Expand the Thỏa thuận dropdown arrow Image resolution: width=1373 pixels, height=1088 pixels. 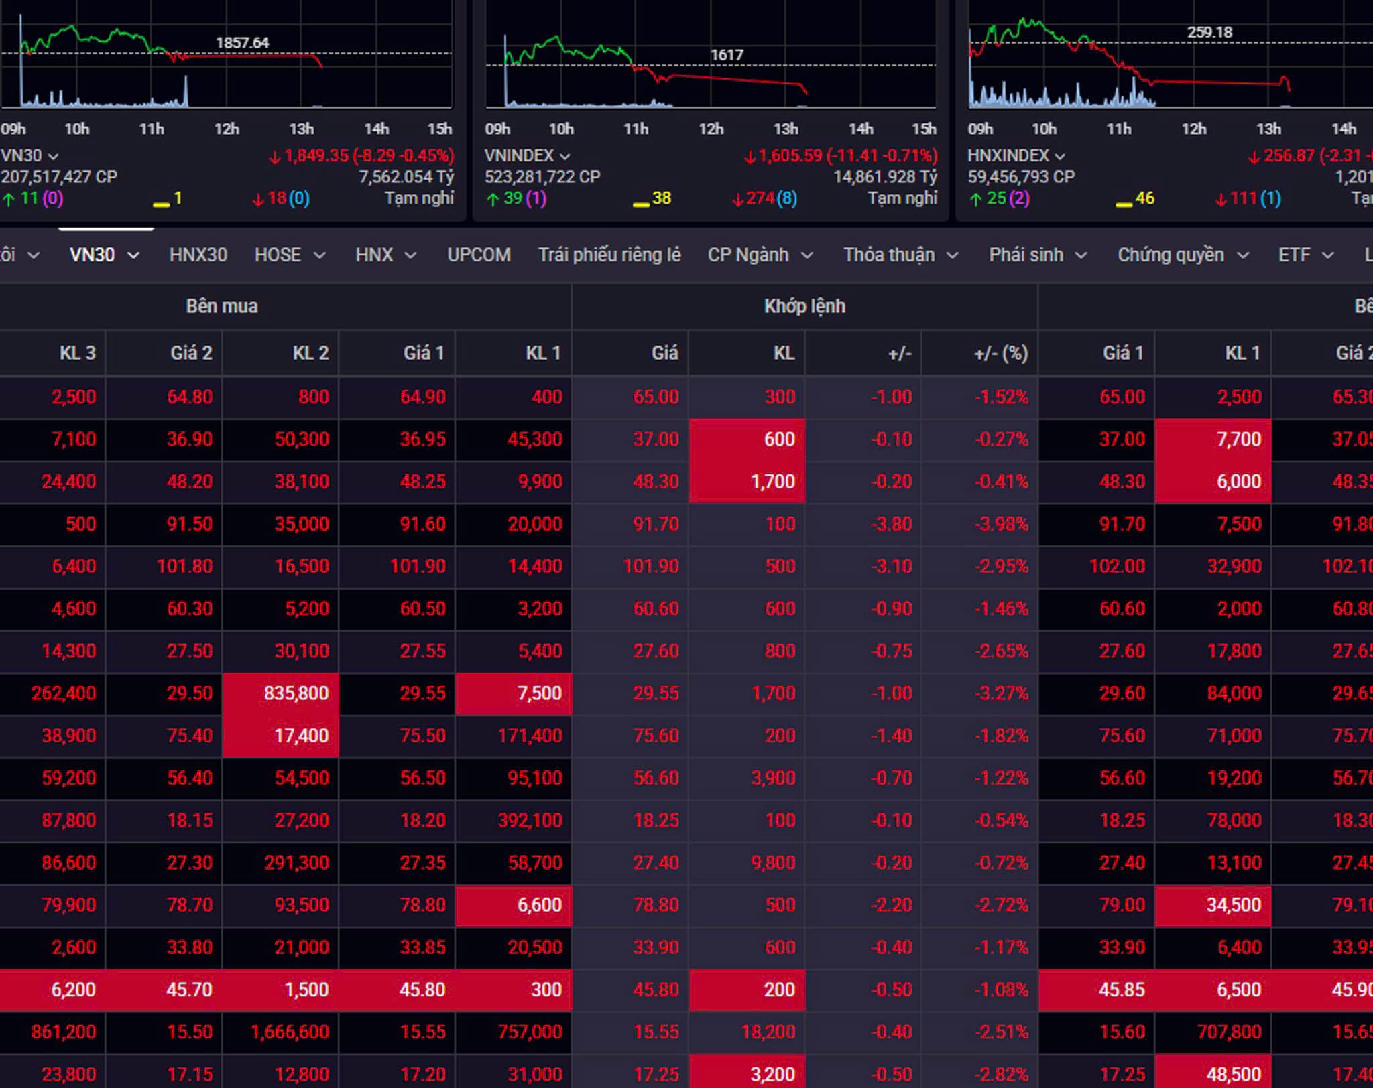(x=952, y=255)
